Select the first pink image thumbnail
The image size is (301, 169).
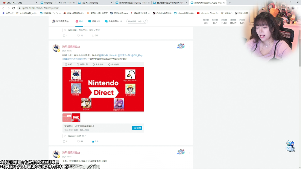point(67,118)
